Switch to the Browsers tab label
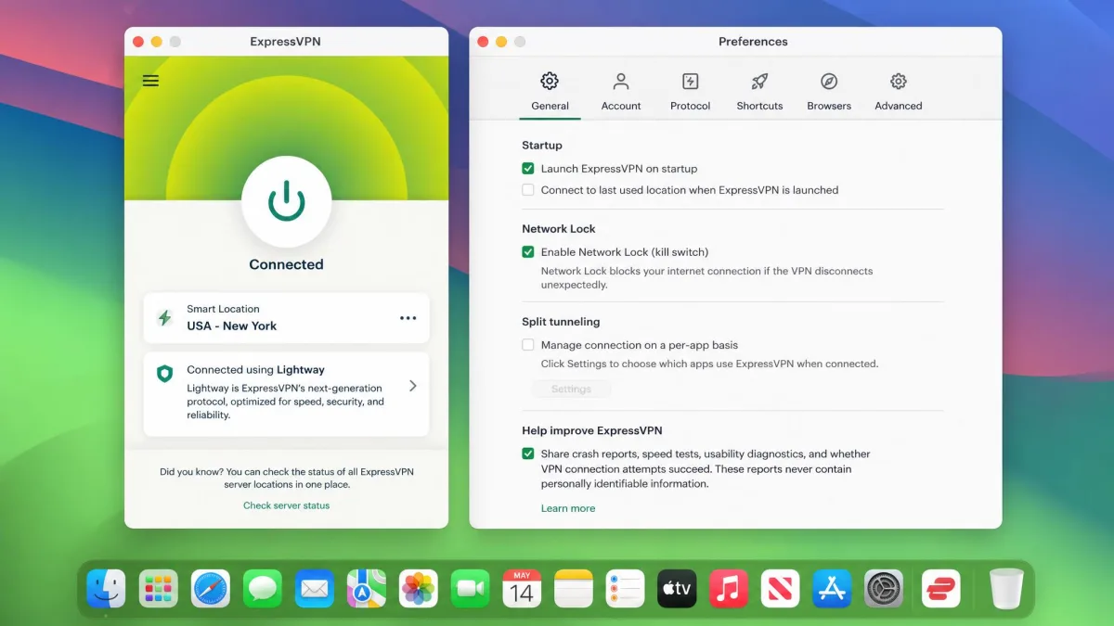The width and height of the screenshot is (1114, 626). [x=829, y=106]
